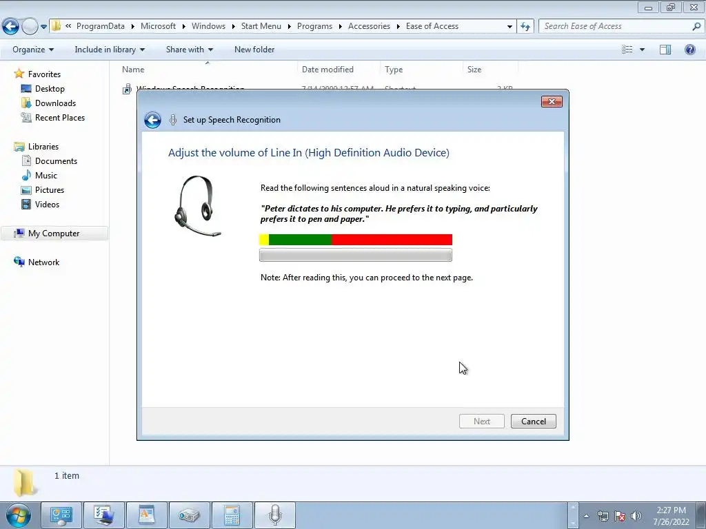Viewport: 706px width, 529px height.
Task: Click the Microsoft breadcrumb segment
Action: click(x=158, y=26)
